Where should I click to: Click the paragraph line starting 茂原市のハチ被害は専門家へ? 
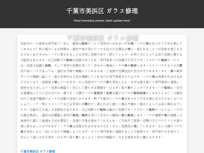101,43
